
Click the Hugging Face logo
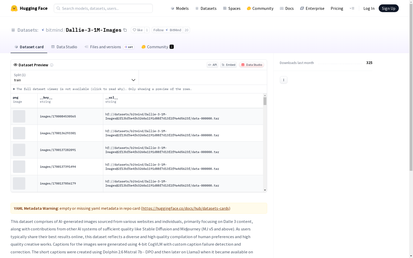pyautogui.click(x=29, y=8)
